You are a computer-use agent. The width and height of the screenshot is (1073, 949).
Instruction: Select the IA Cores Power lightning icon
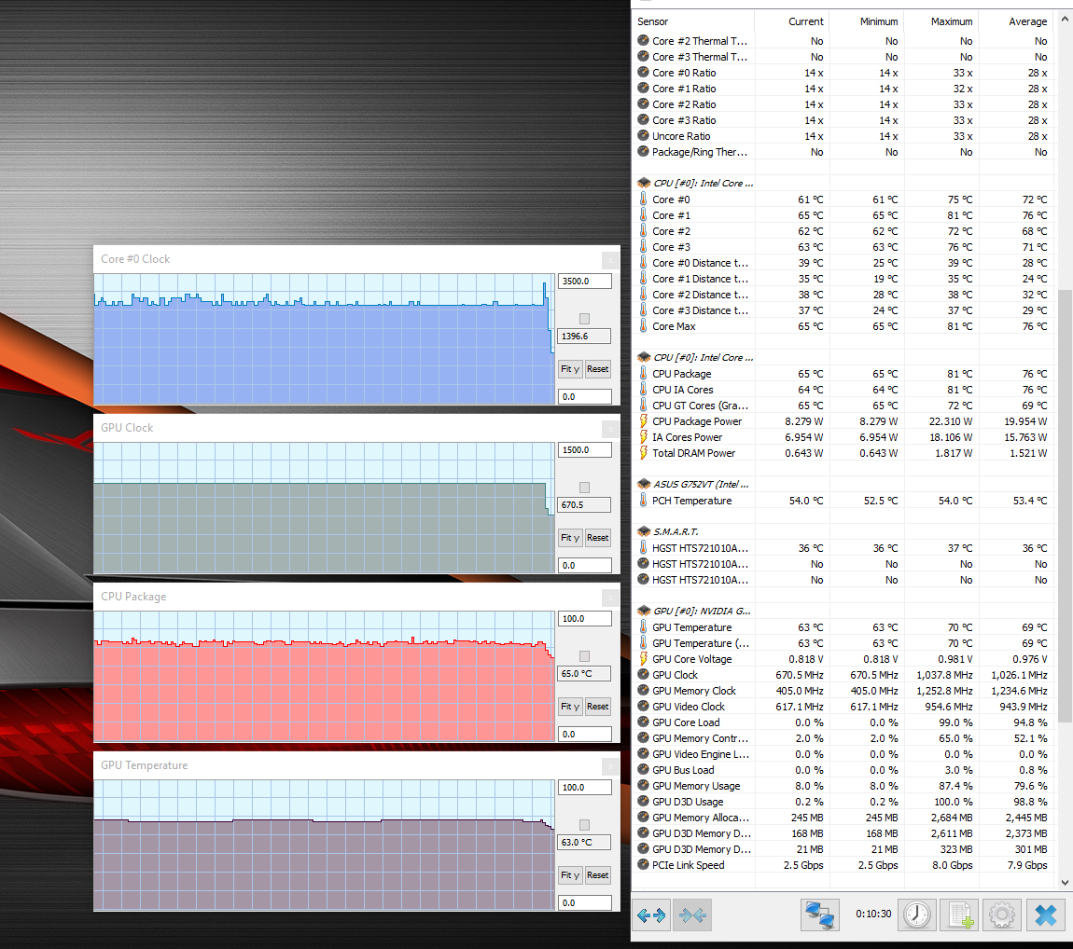[643, 437]
